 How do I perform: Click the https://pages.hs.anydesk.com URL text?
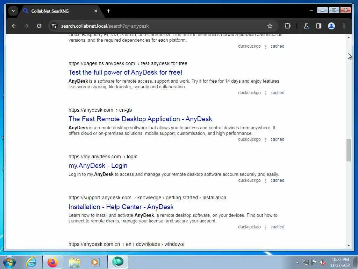(128, 63)
